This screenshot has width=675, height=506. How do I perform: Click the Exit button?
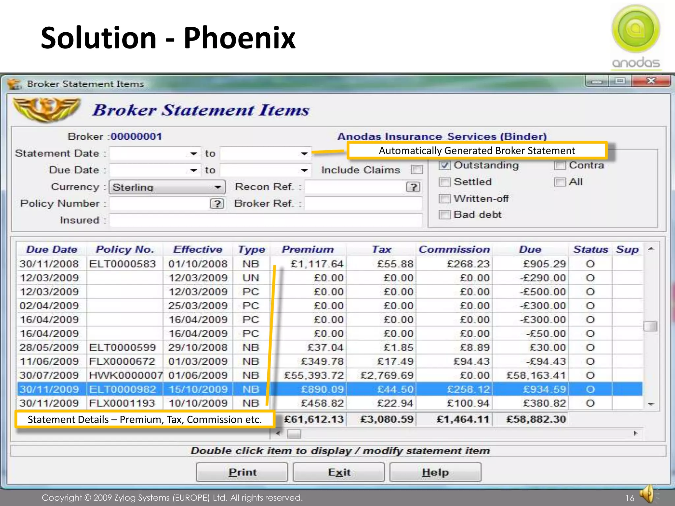tap(339, 472)
